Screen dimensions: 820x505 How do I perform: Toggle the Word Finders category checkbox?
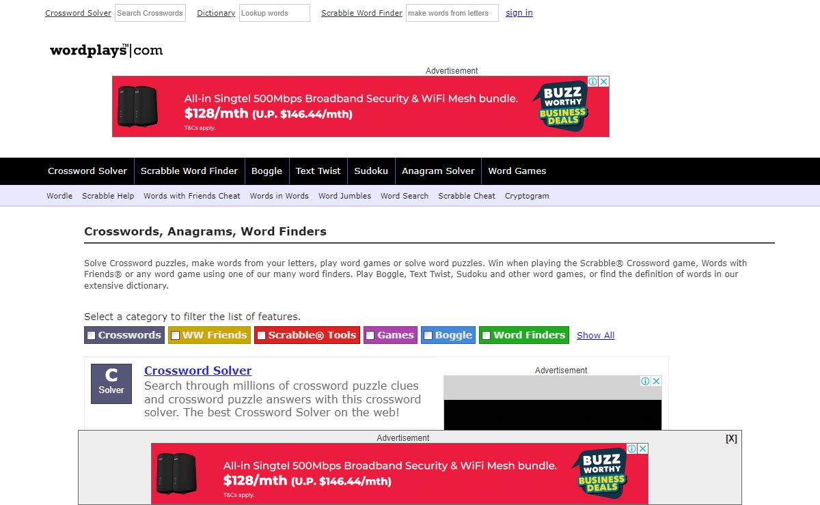486,335
